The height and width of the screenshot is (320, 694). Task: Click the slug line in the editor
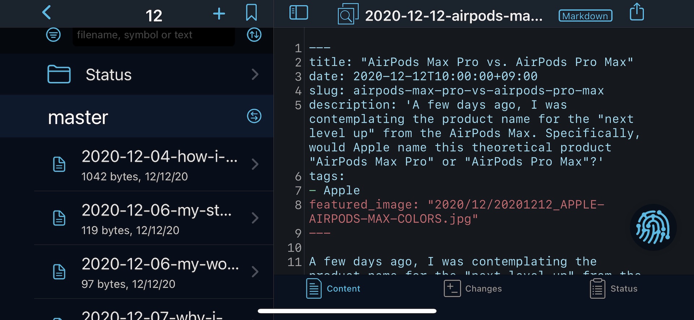coord(457,91)
